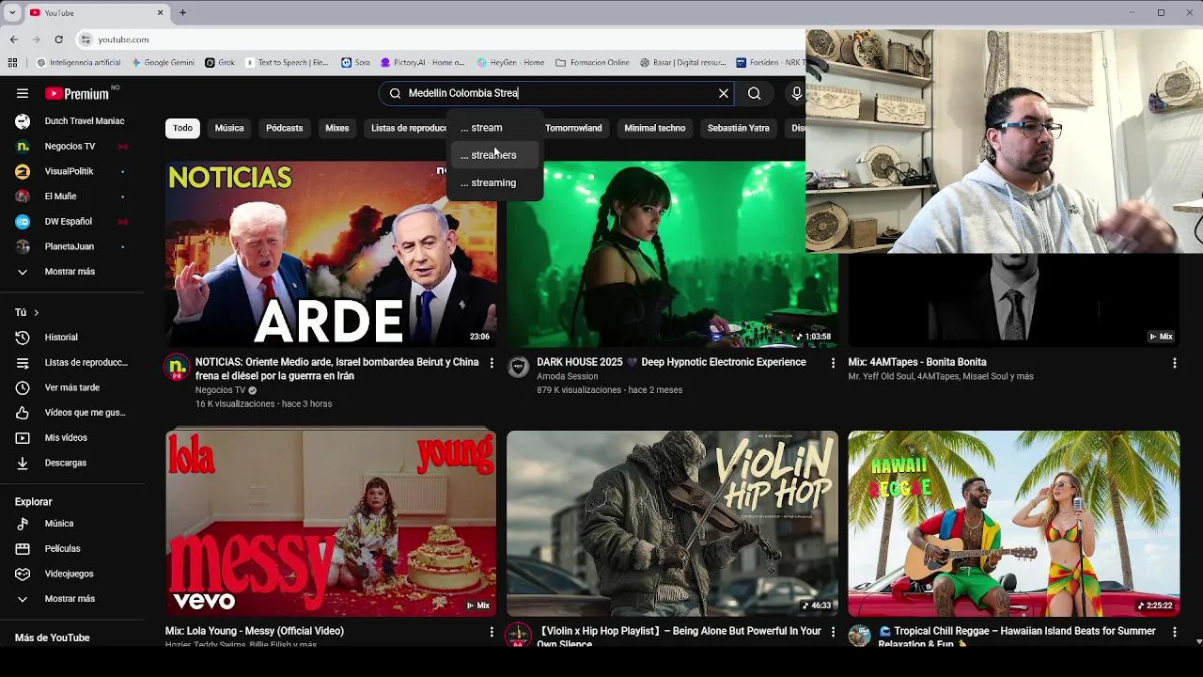Open Películas under Explorar

pos(71,548)
